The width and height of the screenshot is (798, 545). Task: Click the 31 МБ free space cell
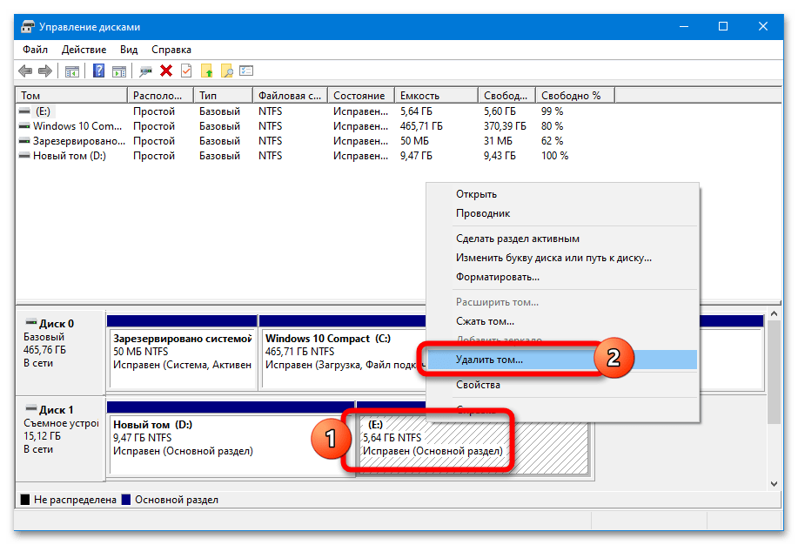pos(498,140)
